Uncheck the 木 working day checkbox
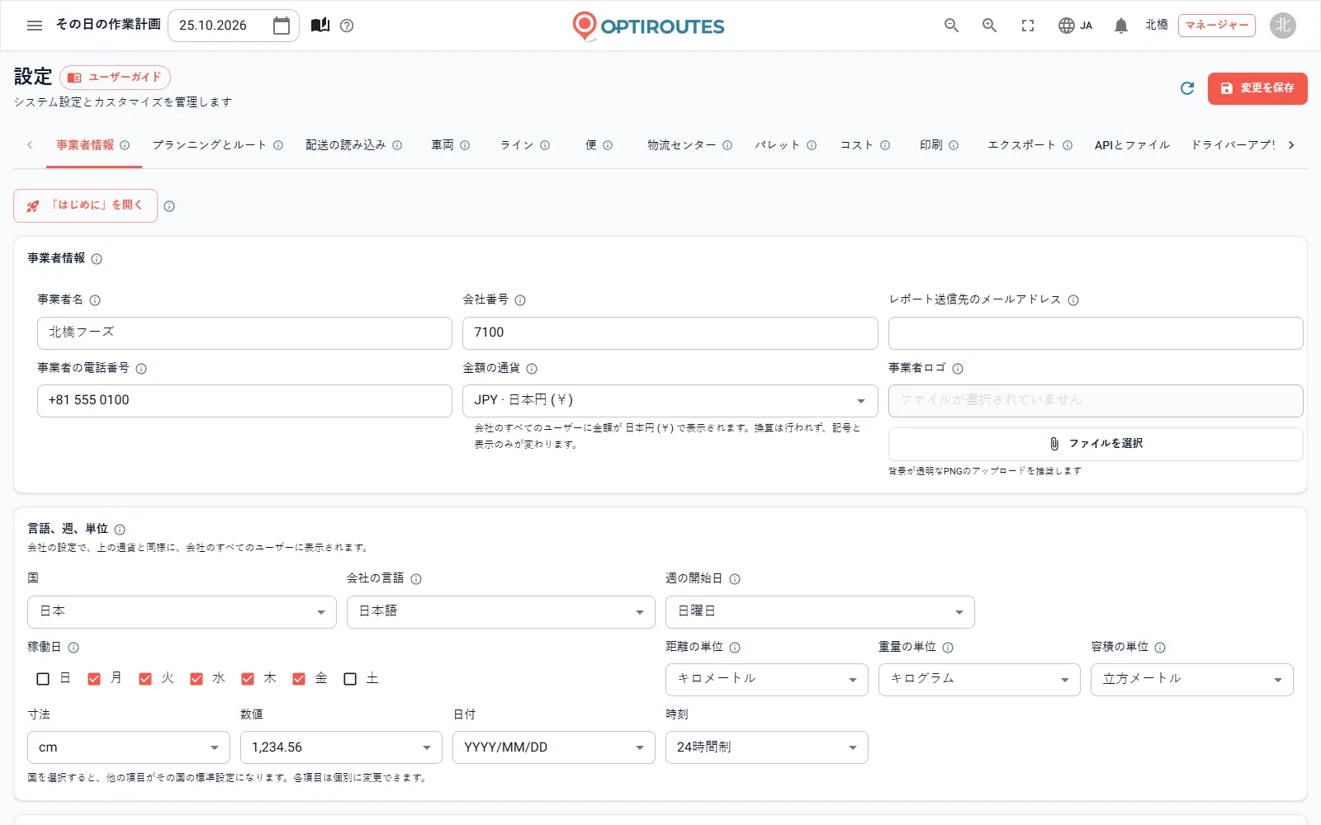This screenshot has width=1321, height=825. coord(248,679)
